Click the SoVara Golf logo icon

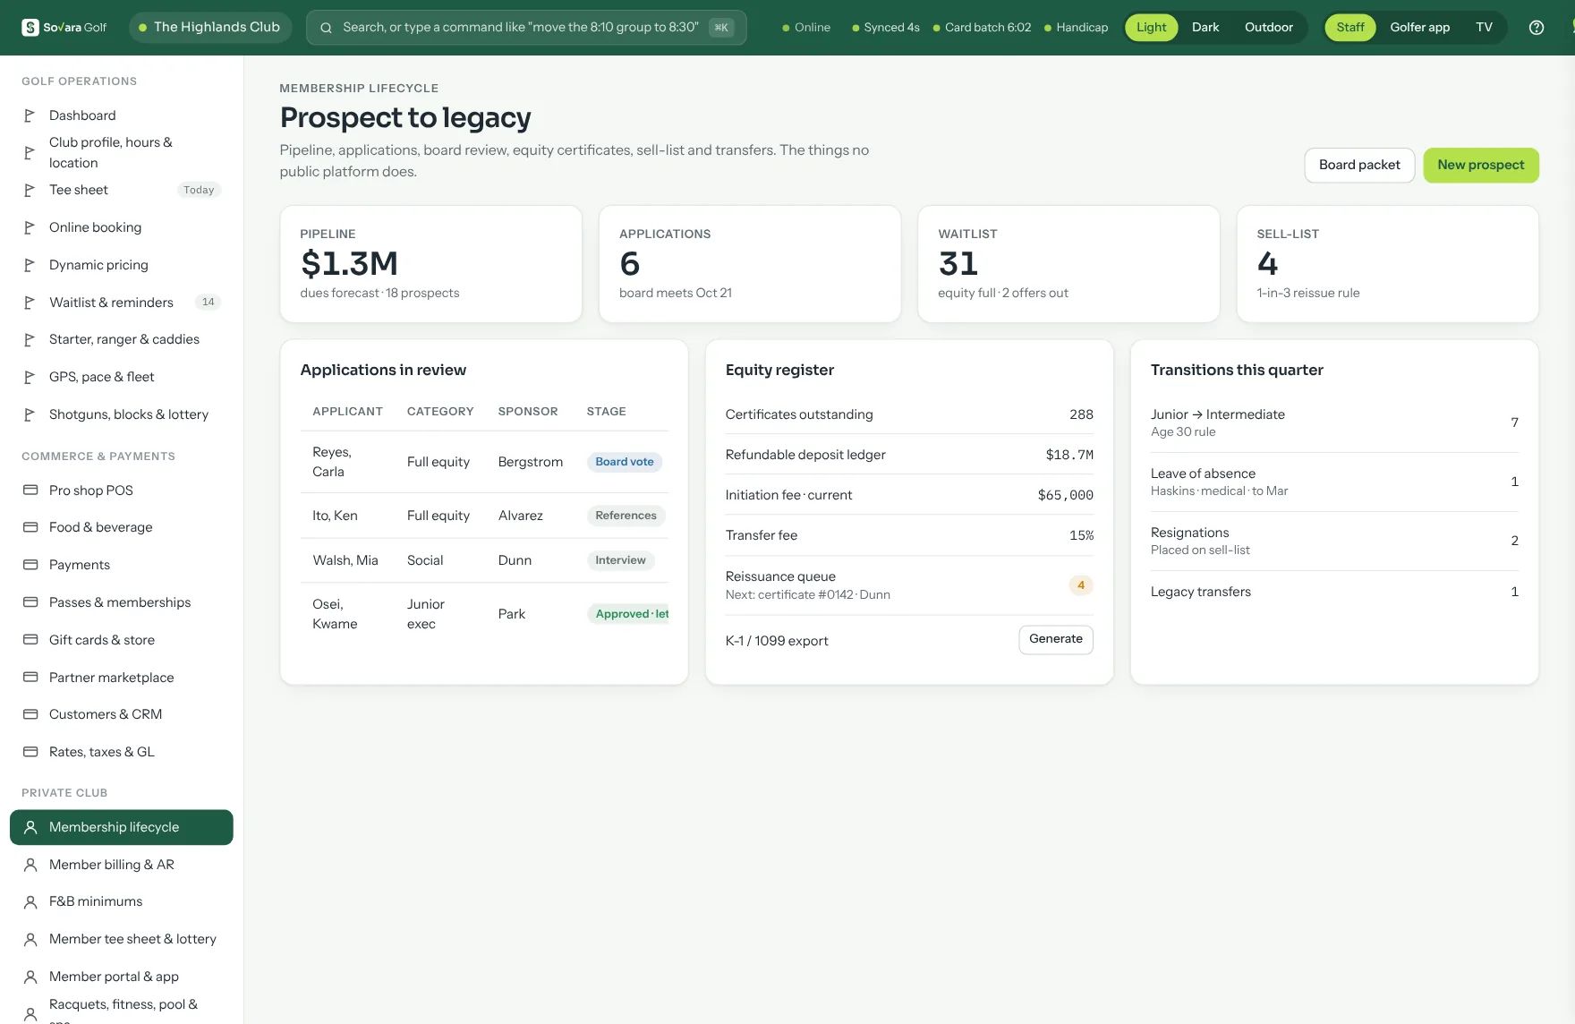(30, 27)
